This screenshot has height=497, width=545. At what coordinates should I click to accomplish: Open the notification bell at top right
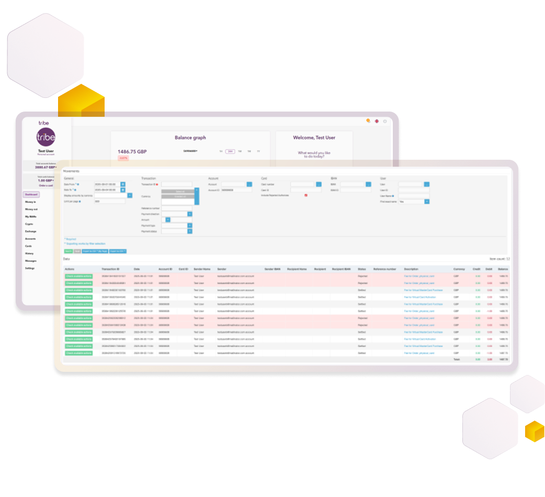(368, 122)
